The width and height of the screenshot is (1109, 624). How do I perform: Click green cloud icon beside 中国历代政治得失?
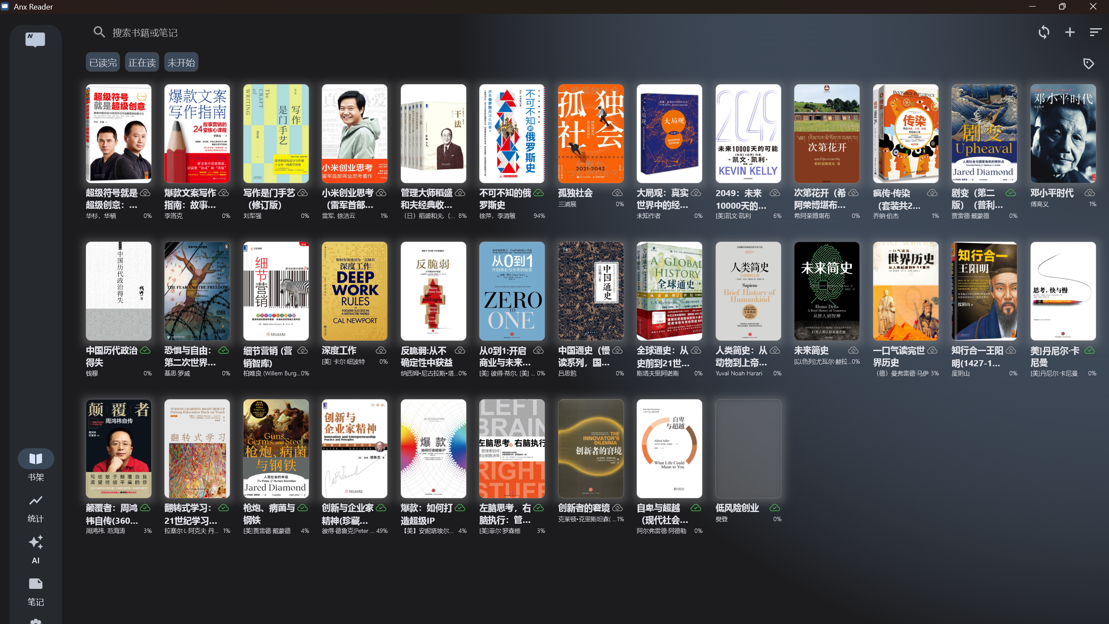click(145, 350)
